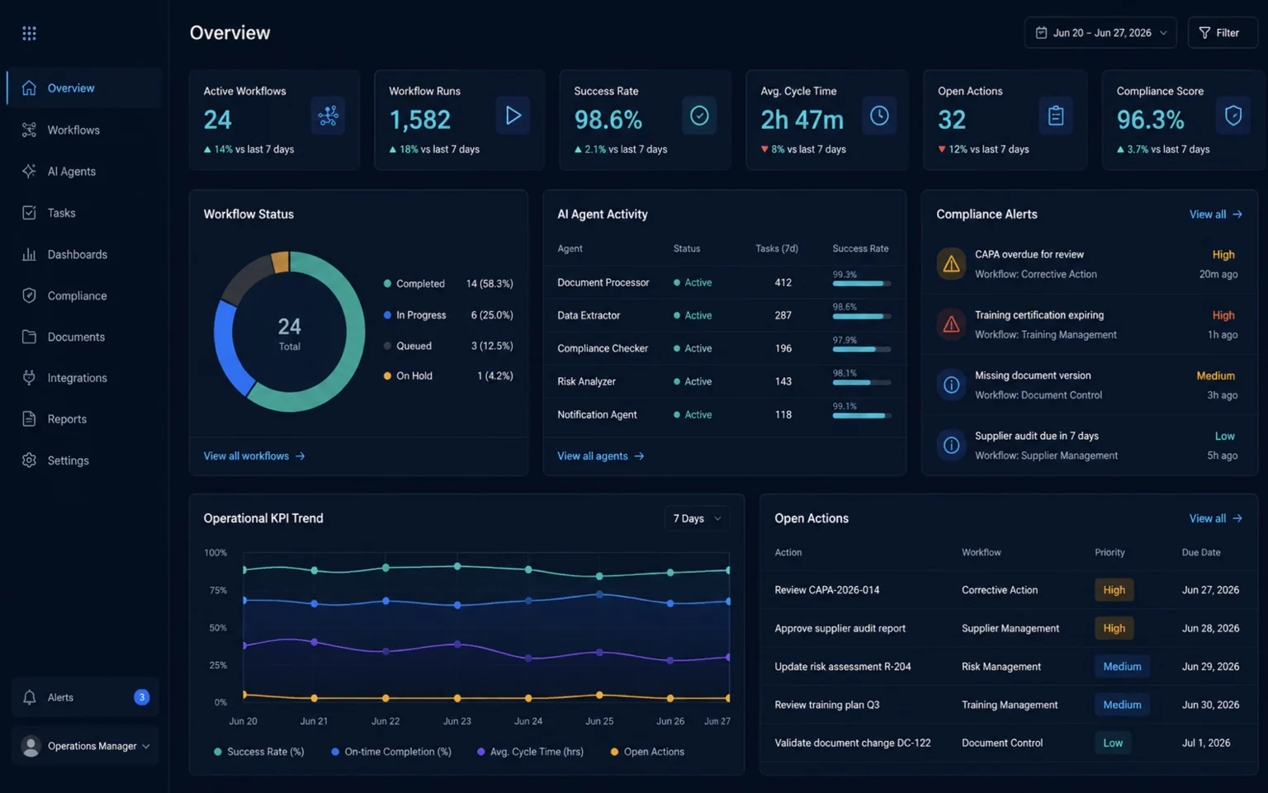Toggle On-time Completion (%) legend item
1268x793 pixels.
pos(391,752)
